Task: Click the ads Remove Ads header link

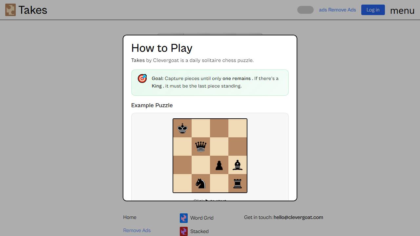Action: pyautogui.click(x=337, y=10)
